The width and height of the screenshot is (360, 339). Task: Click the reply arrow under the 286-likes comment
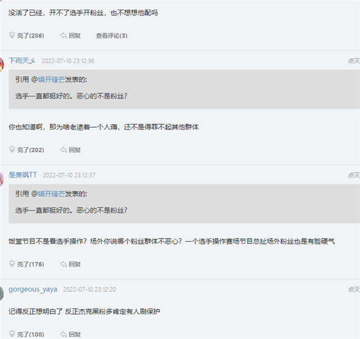(64, 35)
